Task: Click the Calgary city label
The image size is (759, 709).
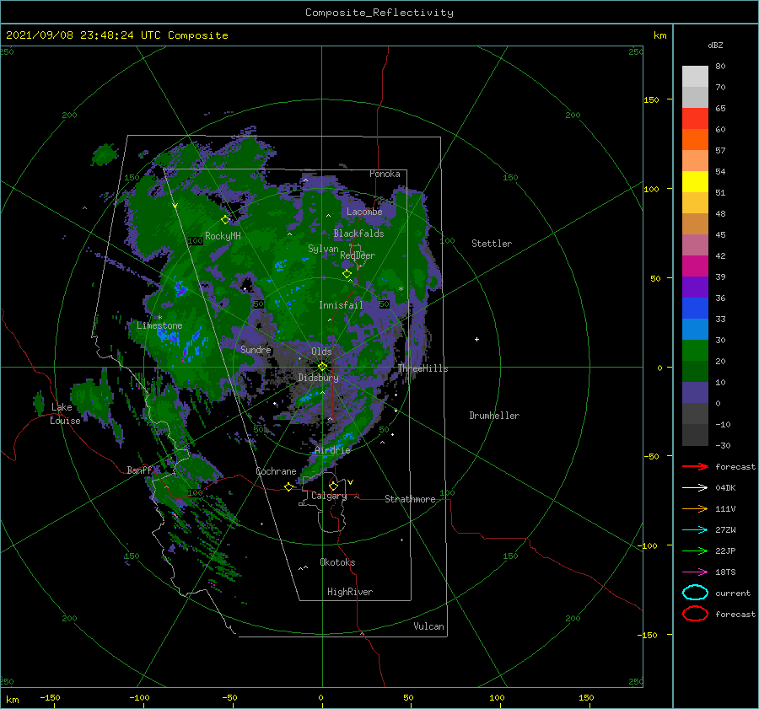Action: pos(329,496)
